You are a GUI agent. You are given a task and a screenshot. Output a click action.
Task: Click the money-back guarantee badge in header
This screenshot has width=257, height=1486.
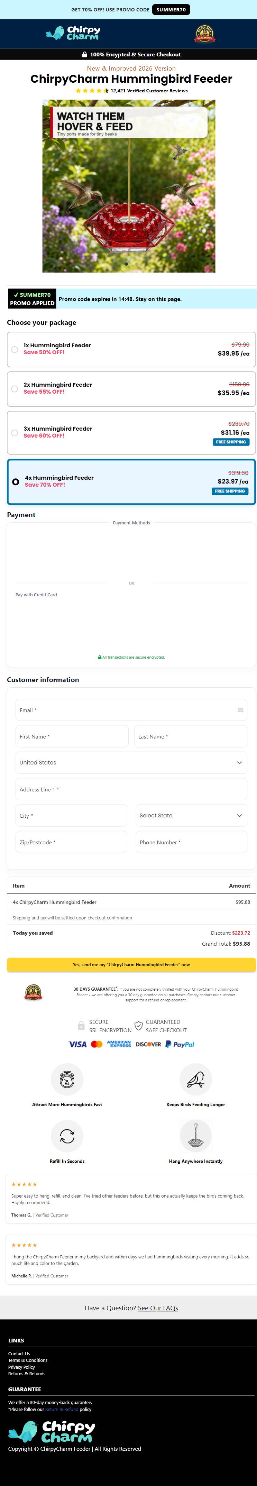pos(204,34)
